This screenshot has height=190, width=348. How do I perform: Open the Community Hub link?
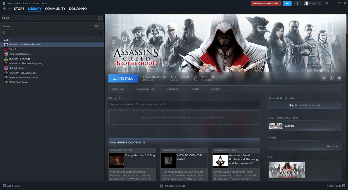click(x=145, y=89)
